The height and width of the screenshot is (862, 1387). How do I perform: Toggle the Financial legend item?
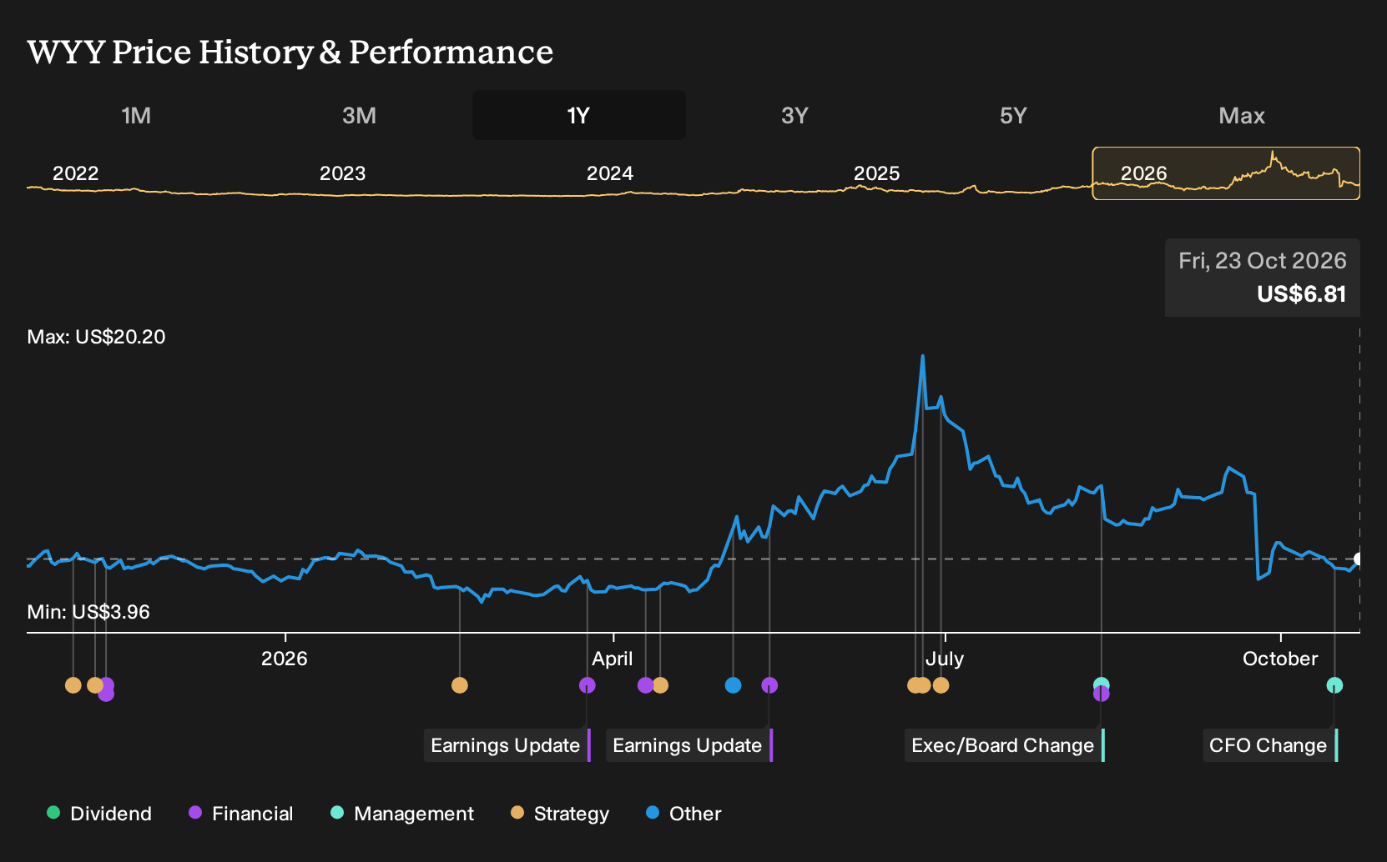tap(241, 814)
